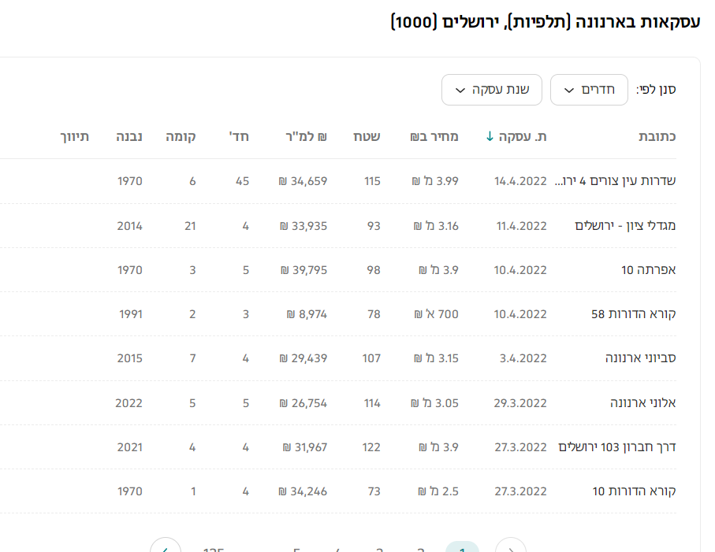Screen dimensions: 715x552
Task: Click the שטח column header
Action: point(366,137)
